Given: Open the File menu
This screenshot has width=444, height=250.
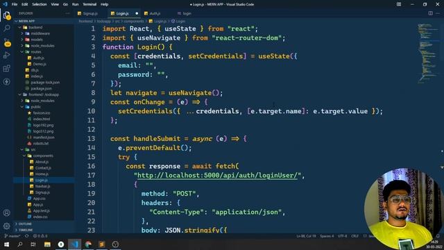Looking at the screenshot, I should 15,4.
